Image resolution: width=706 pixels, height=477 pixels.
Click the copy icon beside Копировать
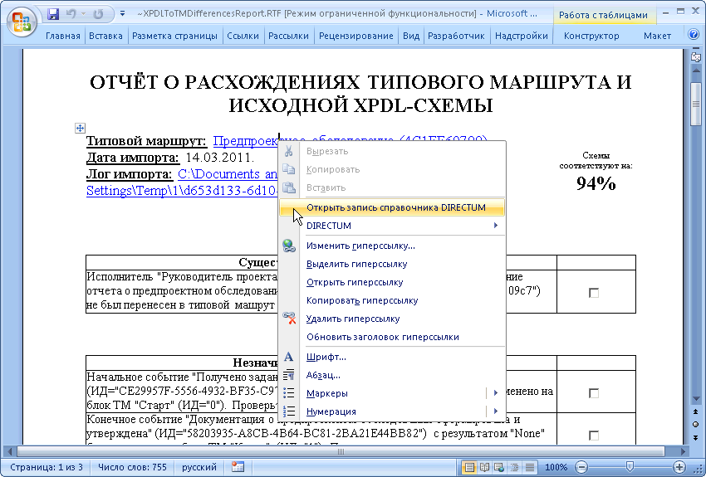click(x=288, y=169)
